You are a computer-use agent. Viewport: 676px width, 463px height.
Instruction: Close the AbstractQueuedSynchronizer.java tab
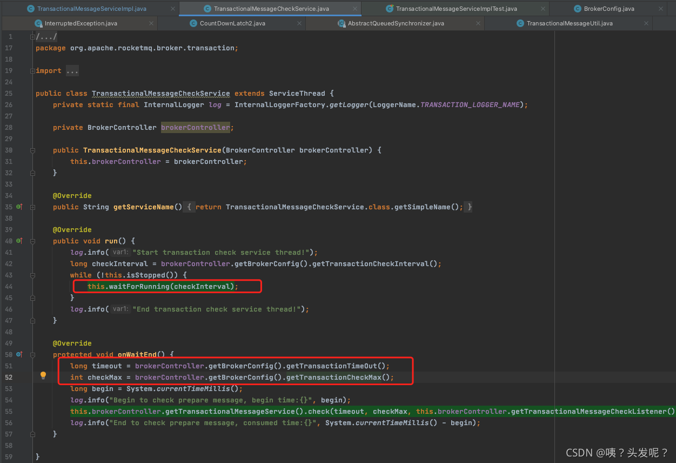(x=479, y=23)
